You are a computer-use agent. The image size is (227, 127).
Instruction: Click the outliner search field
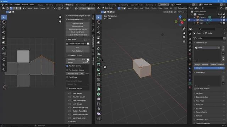click(x=209, y=8)
